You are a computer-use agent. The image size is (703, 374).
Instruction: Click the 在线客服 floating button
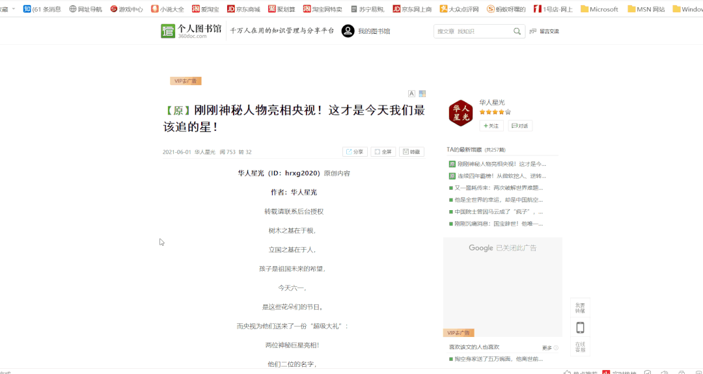coord(580,347)
